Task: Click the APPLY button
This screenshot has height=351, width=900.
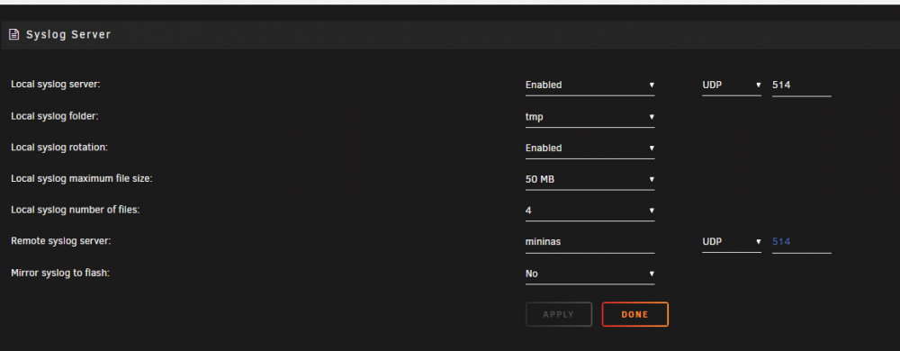Action: (559, 314)
